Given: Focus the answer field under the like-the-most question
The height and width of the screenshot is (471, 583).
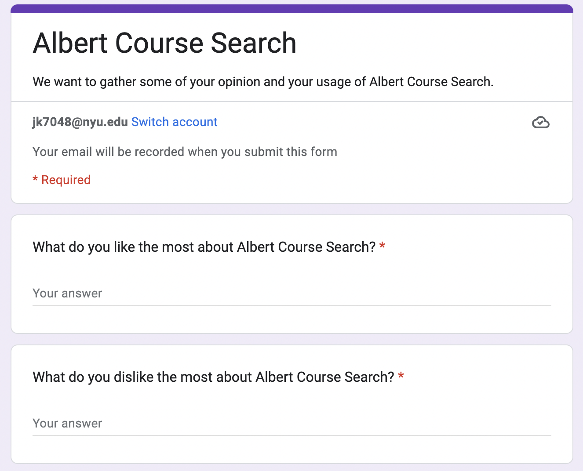Looking at the screenshot, I should [x=292, y=293].
